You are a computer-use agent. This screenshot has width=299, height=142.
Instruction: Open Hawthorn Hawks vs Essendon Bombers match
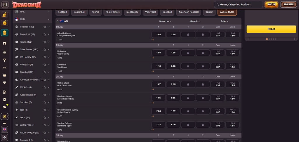pos(66,98)
